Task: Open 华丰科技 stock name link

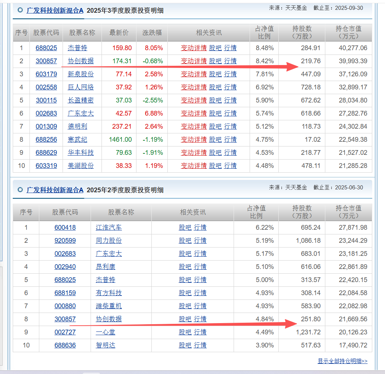Action: click(x=80, y=153)
